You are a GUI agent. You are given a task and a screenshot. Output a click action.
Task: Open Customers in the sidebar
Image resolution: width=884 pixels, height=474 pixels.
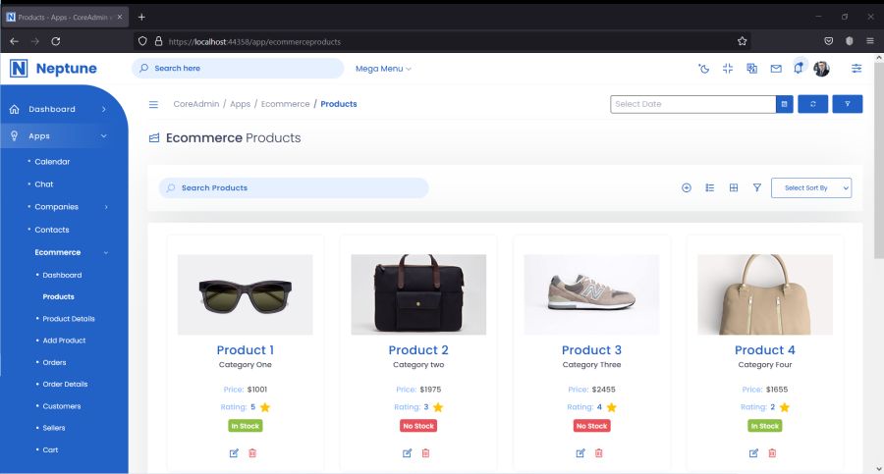62,406
